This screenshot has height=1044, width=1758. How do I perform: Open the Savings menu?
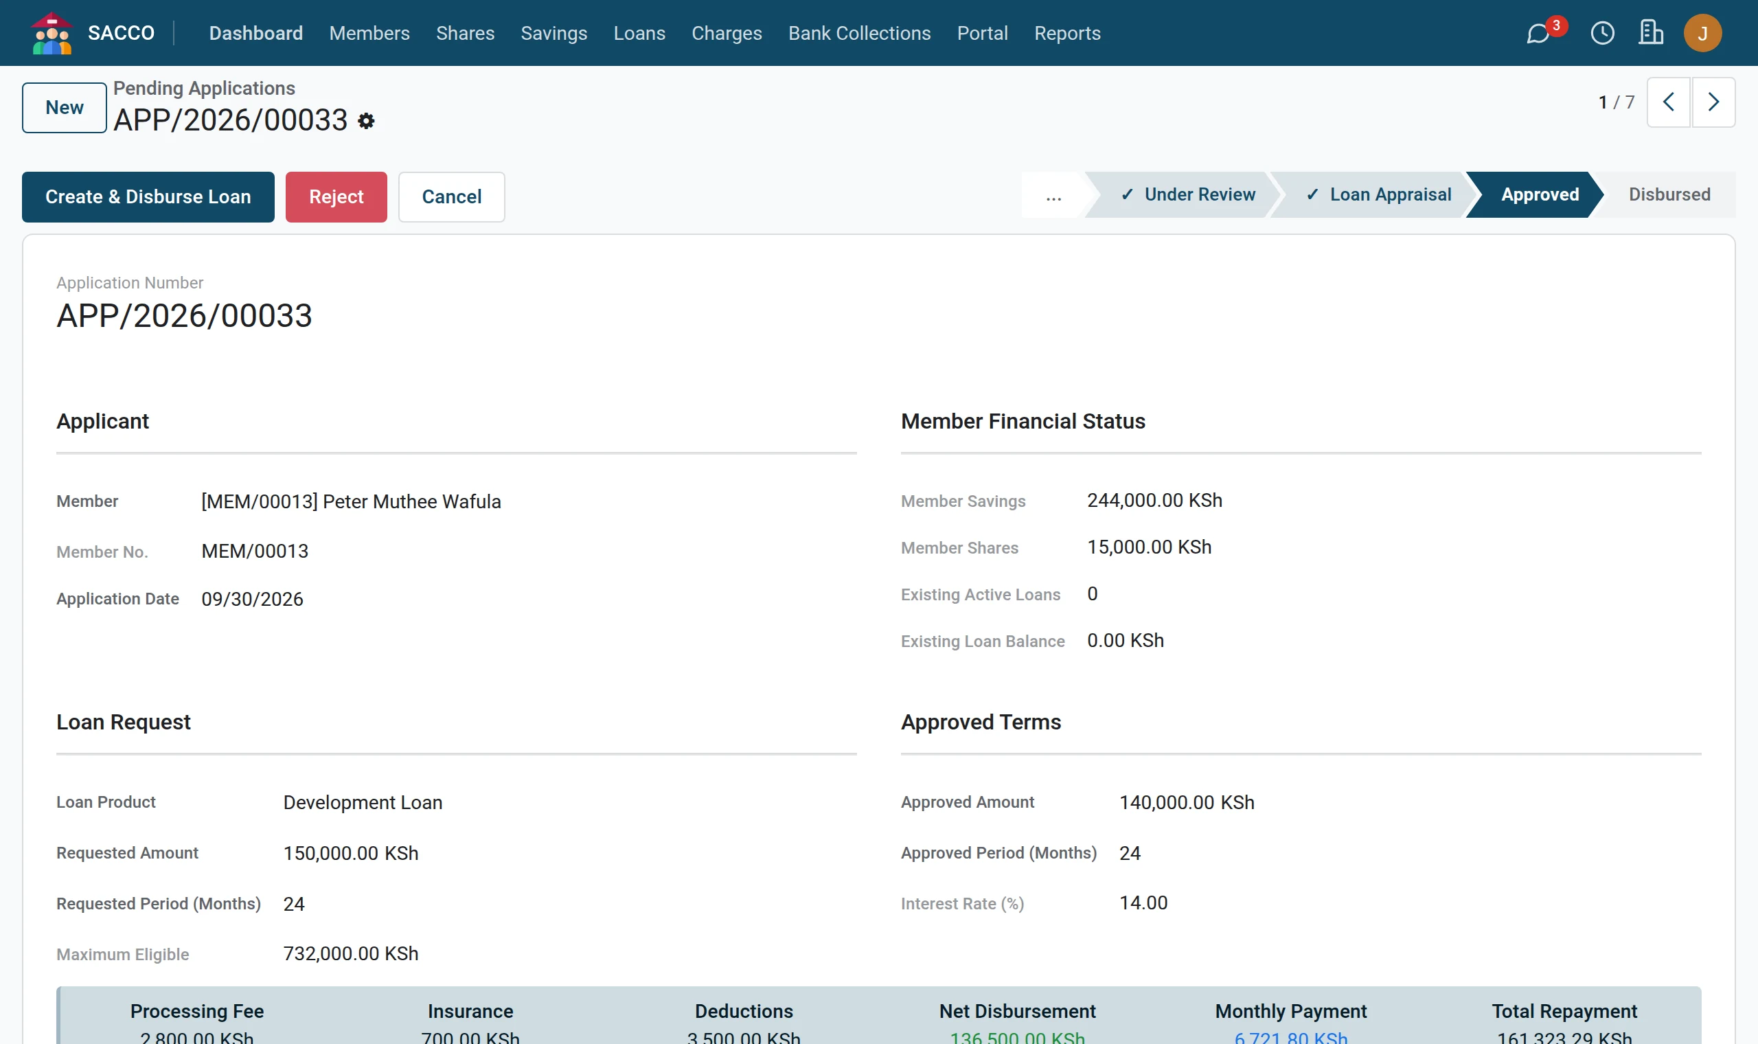click(x=554, y=33)
